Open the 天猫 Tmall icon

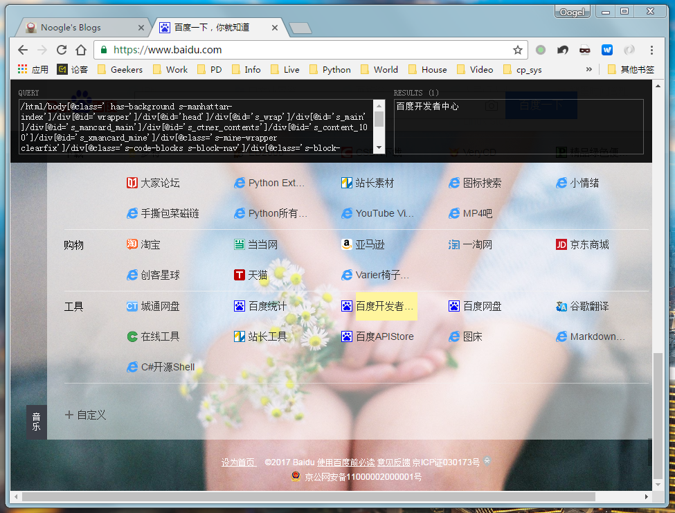(x=239, y=275)
